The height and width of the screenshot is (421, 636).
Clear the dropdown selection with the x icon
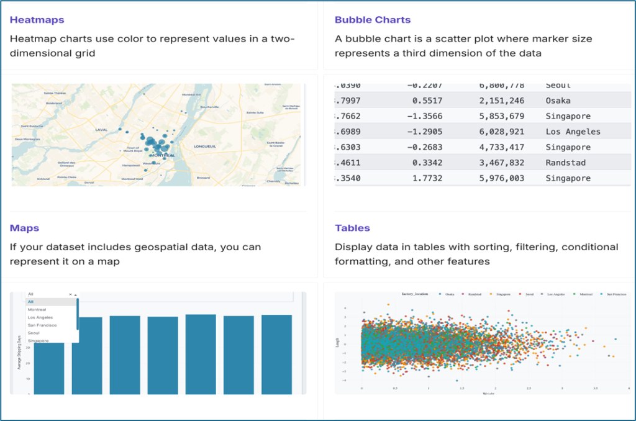[70, 294]
